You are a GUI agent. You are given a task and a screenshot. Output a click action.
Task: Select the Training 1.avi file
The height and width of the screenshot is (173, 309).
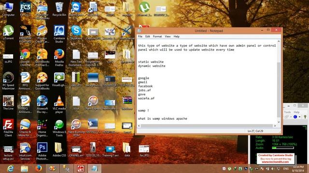[x=110, y=151]
